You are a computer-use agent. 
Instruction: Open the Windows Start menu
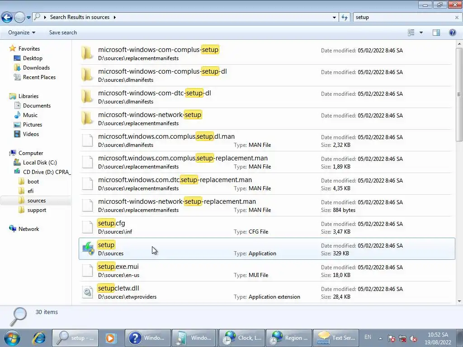(12, 338)
